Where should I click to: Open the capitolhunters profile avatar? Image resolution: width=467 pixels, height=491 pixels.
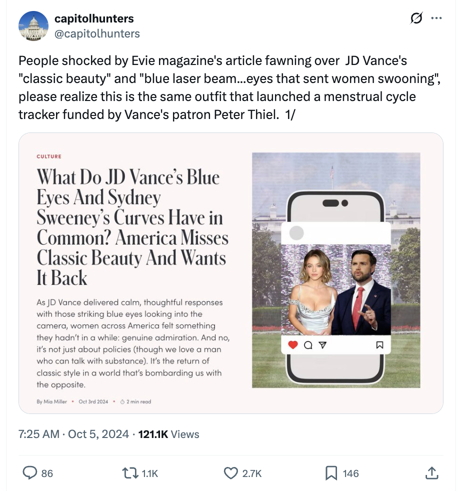point(33,26)
